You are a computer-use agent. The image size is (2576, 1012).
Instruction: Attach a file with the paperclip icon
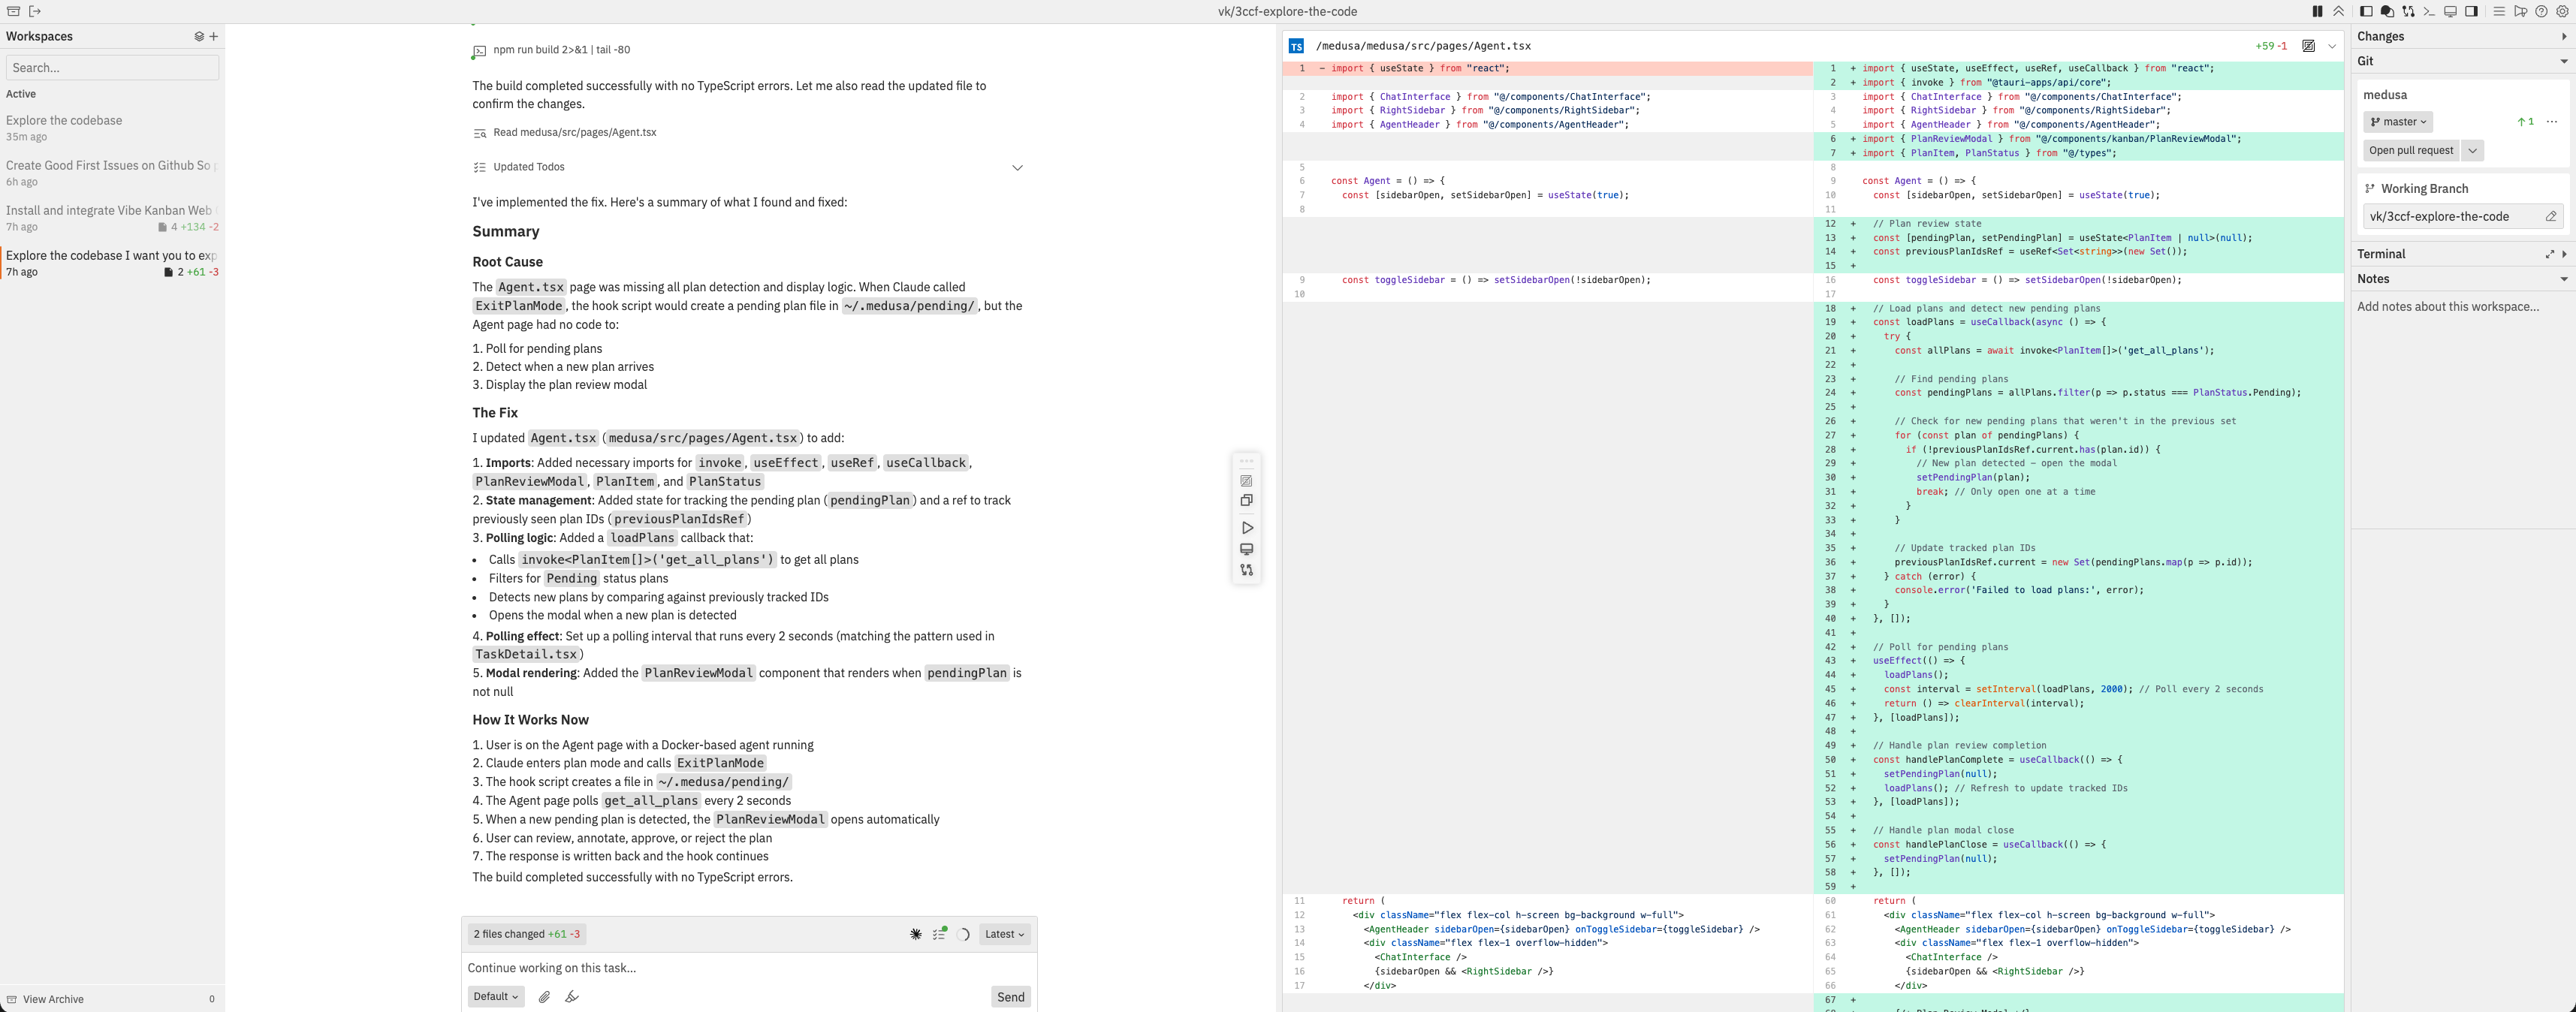[544, 997]
